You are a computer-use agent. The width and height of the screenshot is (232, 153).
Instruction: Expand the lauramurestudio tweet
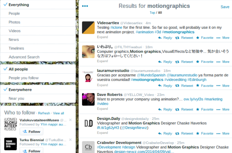coord(102,85)
